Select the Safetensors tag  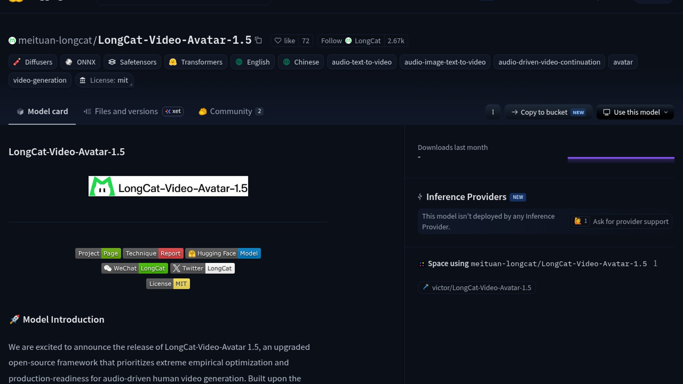(x=132, y=62)
